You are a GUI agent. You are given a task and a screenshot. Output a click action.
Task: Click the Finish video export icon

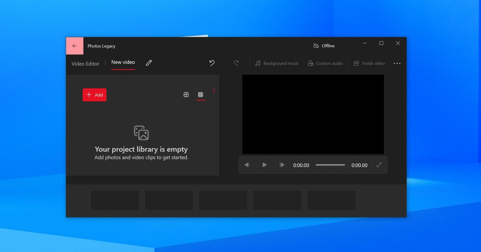[356, 63]
